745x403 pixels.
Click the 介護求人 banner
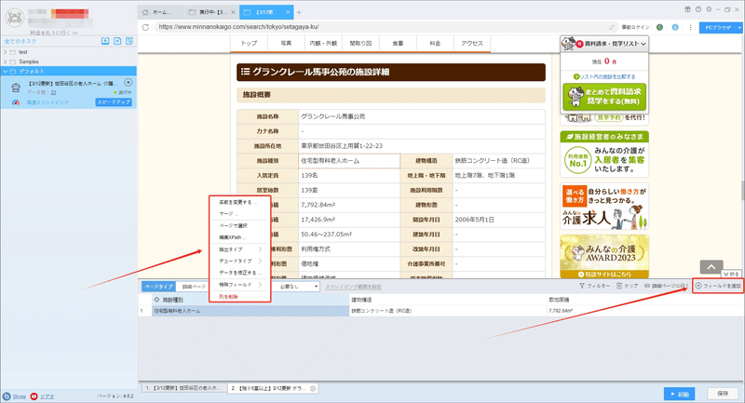pyautogui.click(x=604, y=207)
